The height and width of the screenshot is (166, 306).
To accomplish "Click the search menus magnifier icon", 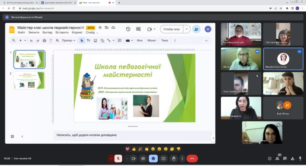I will point(14,40).
